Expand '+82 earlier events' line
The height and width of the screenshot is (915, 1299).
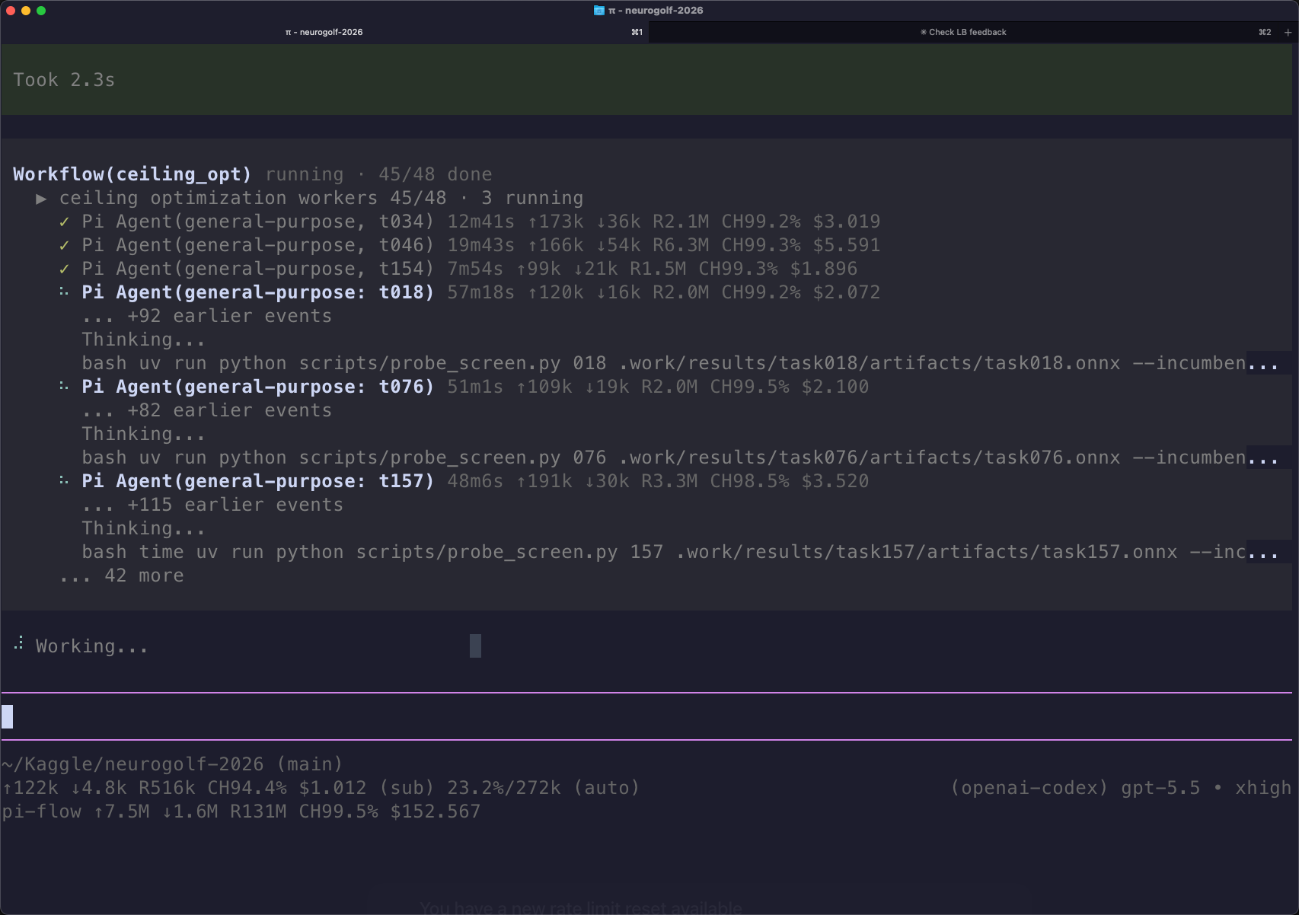pos(206,410)
